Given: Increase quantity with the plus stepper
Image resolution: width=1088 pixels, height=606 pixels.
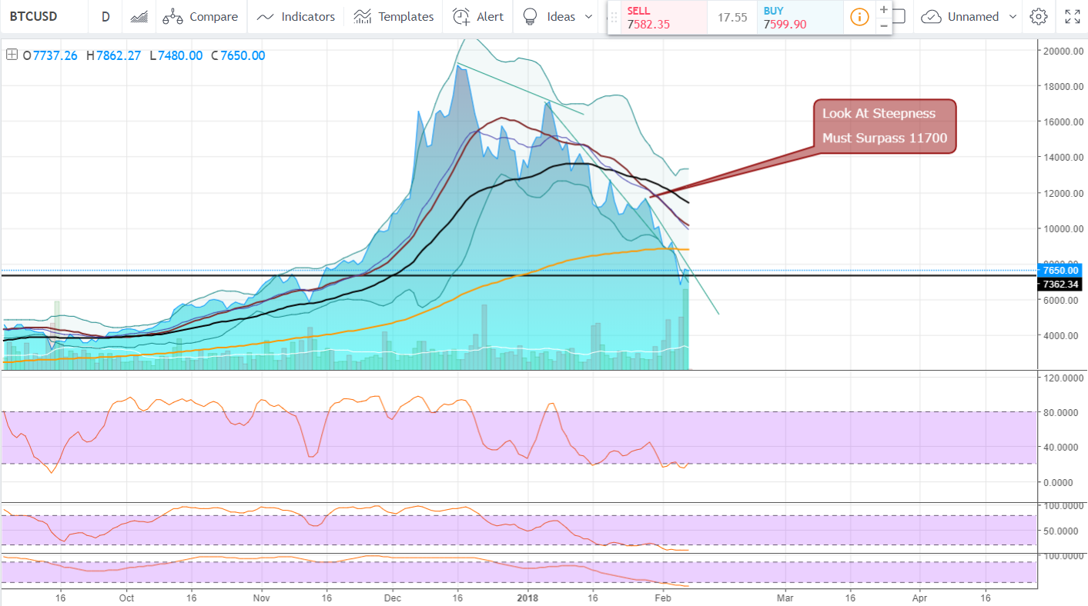Looking at the screenshot, I should pos(883,9).
